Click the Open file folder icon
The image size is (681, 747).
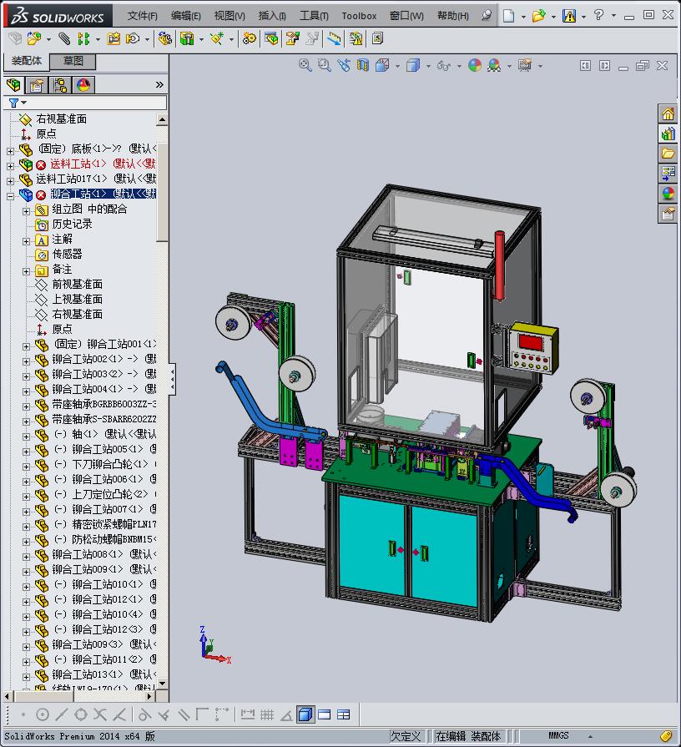pyautogui.click(x=538, y=16)
